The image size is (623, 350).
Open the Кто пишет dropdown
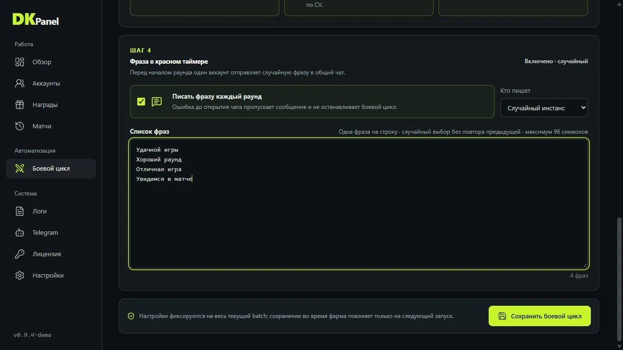pyautogui.click(x=544, y=108)
